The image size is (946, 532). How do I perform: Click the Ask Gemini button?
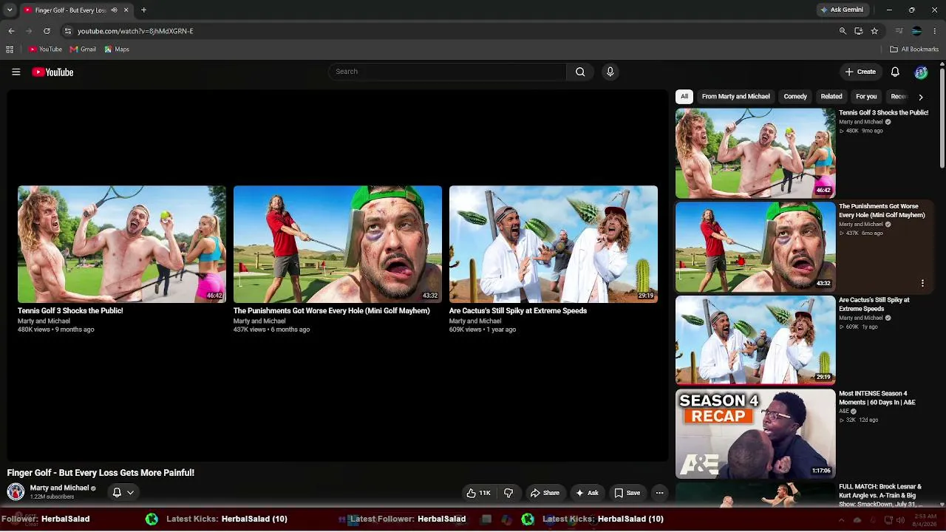(842, 10)
